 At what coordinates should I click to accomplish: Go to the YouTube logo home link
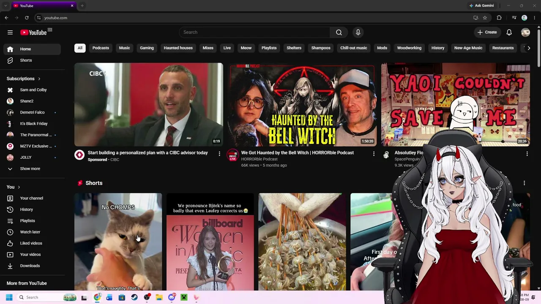point(33,33)
